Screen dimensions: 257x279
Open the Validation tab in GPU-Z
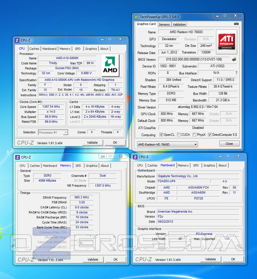179,25
